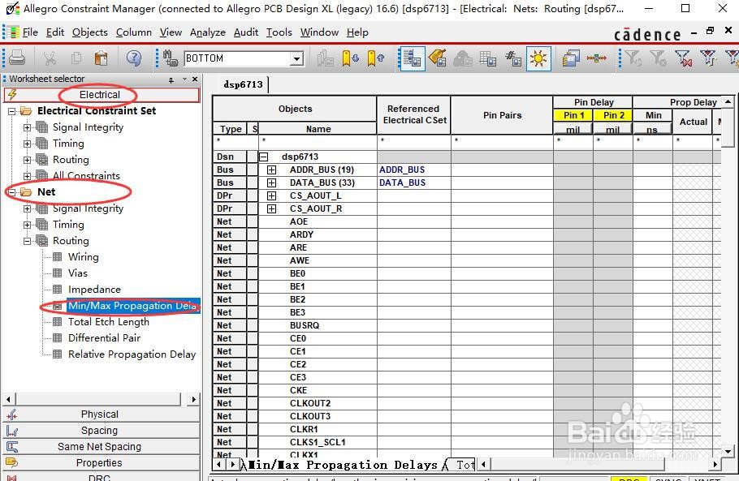Open the Audit menu
The height and width of the screenshot is (481, 739).
[x=245, y=32]
